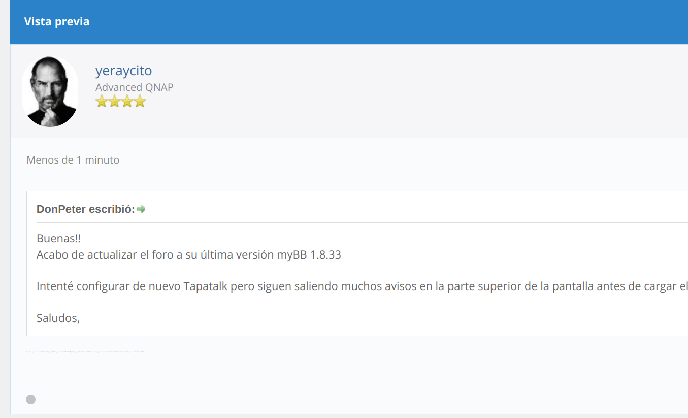
Task: Click the myBB 1.8.33 version text
Action: pyautogui.click(x=309, y=255)
